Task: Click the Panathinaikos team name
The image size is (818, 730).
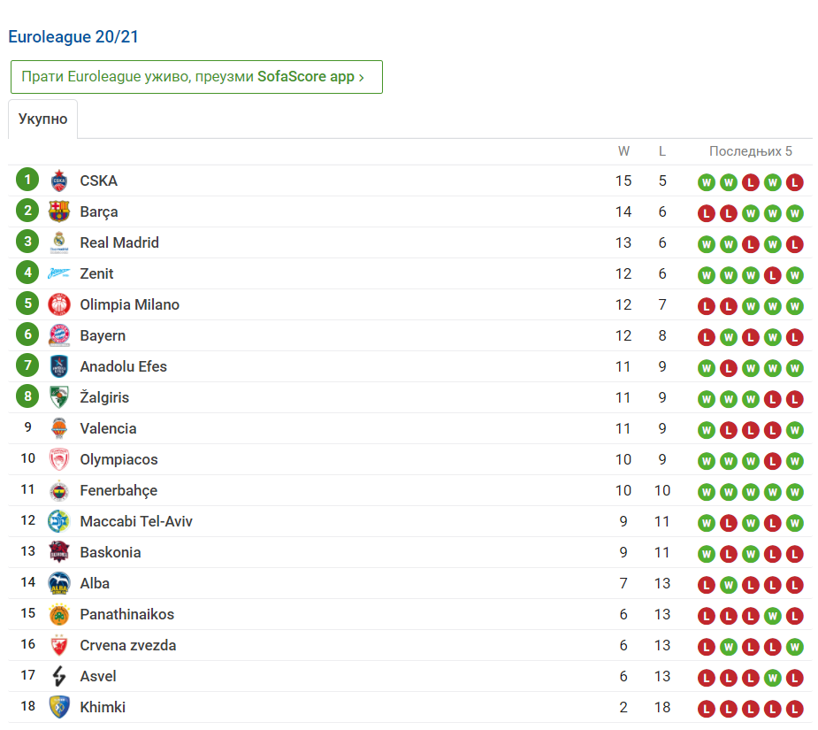Action: (x=126, y=614)
